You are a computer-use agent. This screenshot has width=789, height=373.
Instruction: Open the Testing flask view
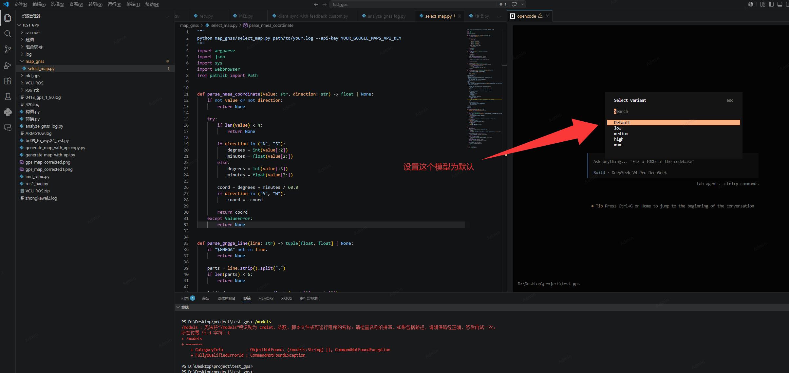pos(8,97)
